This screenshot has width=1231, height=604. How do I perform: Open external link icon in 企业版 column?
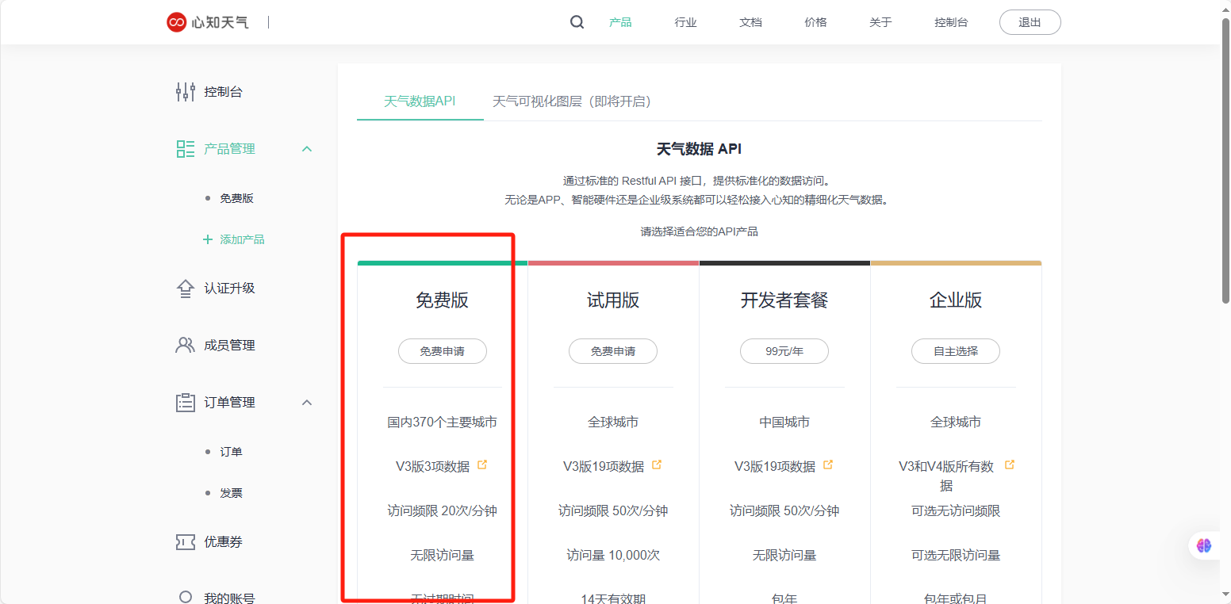pos(1010,464)
